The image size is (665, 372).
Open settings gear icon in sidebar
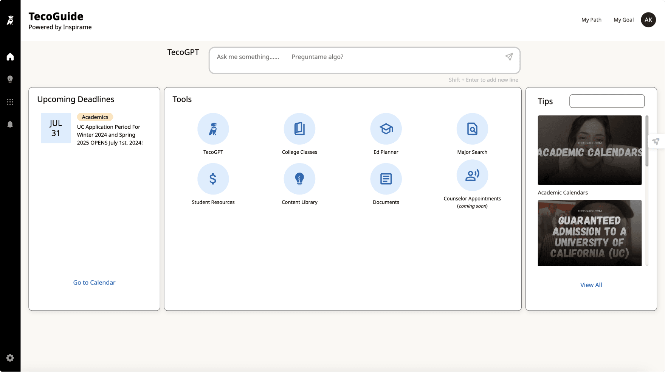10,358
